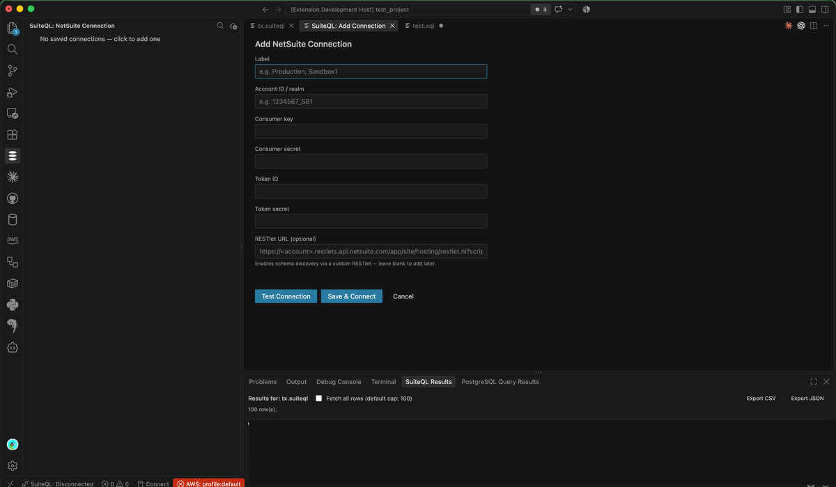
Task: Open the Problems panel tab
Action: [x=263, y=381]
